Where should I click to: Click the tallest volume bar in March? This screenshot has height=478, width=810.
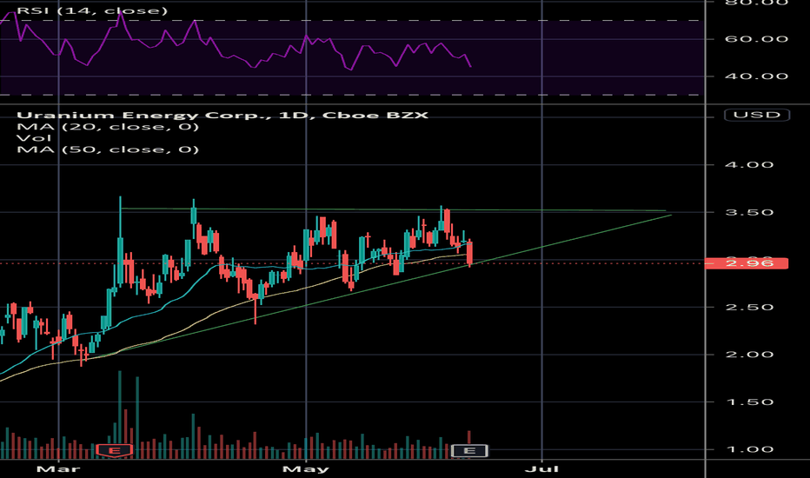click(x=120, y=415)
